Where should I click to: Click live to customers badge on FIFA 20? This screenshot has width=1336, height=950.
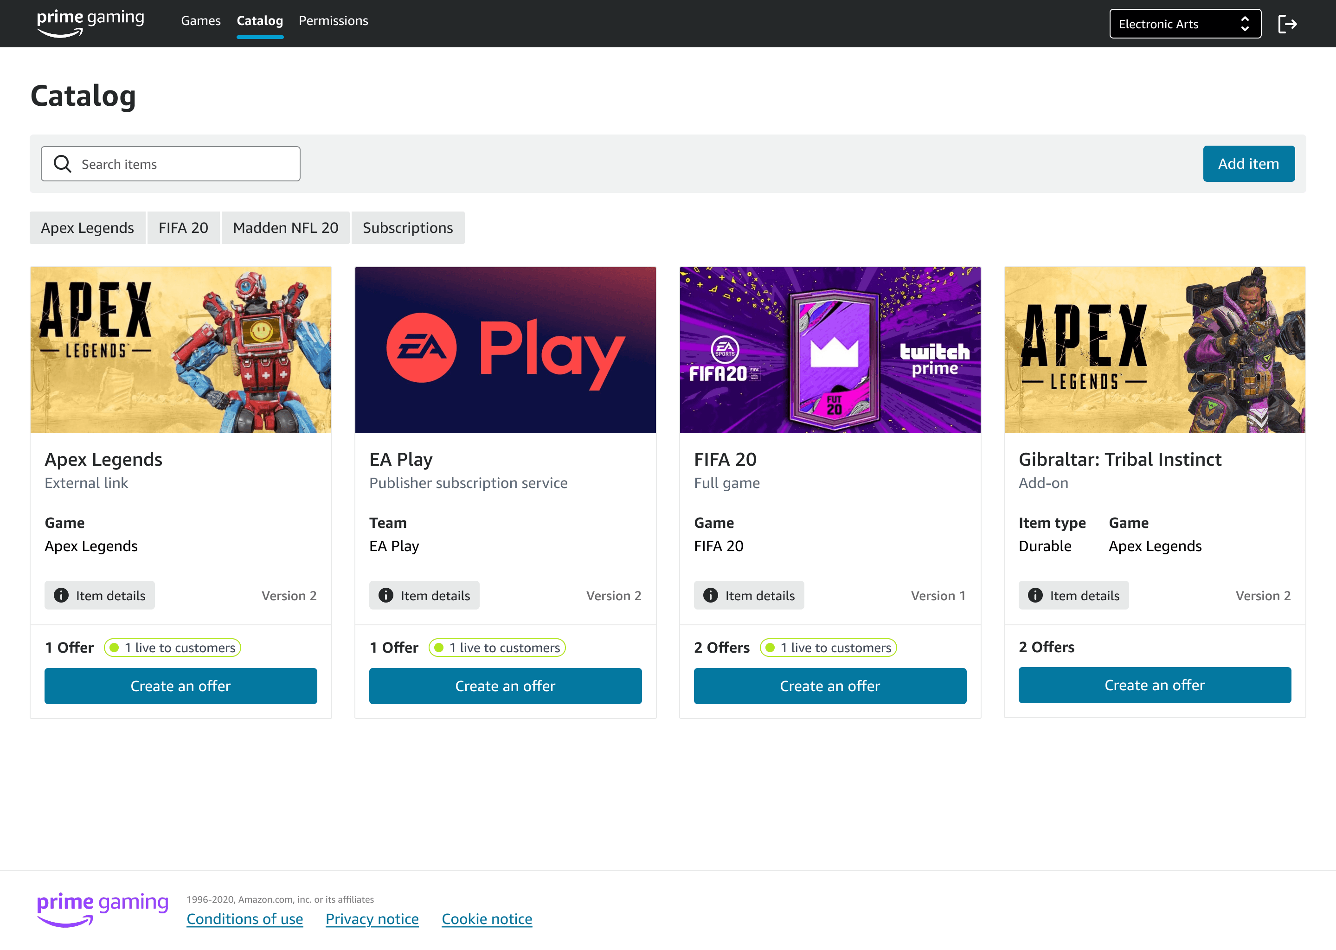tap(828, 648)
